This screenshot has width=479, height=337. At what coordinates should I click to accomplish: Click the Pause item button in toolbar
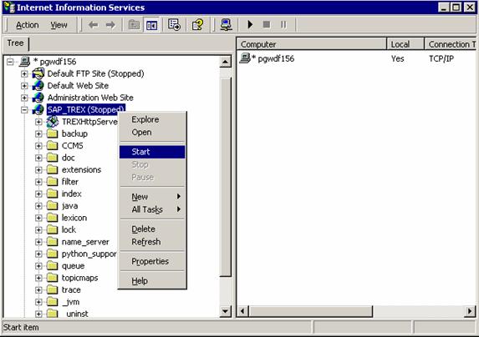[283, 24]
